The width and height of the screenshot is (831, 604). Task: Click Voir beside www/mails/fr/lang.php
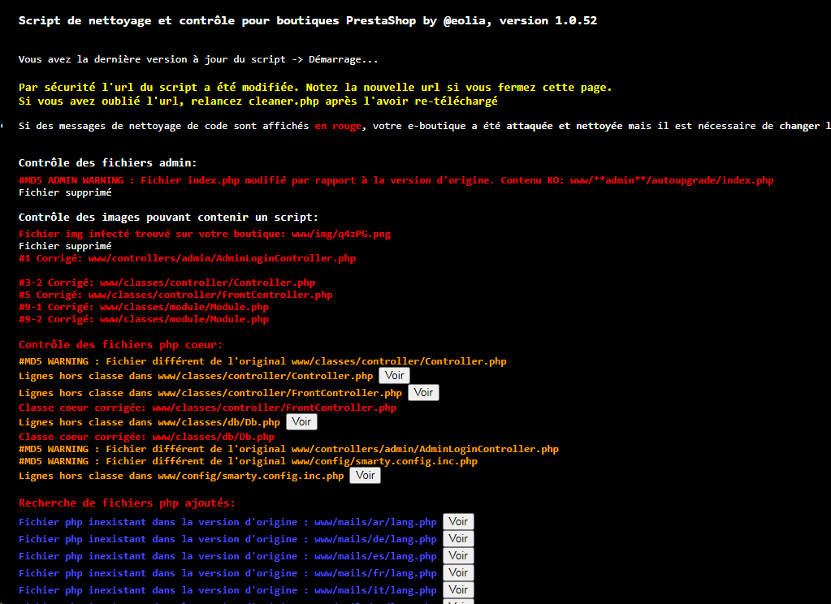458,572
